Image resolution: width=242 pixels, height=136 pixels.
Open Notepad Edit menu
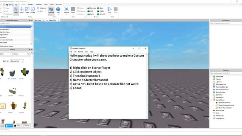[75, 52]
